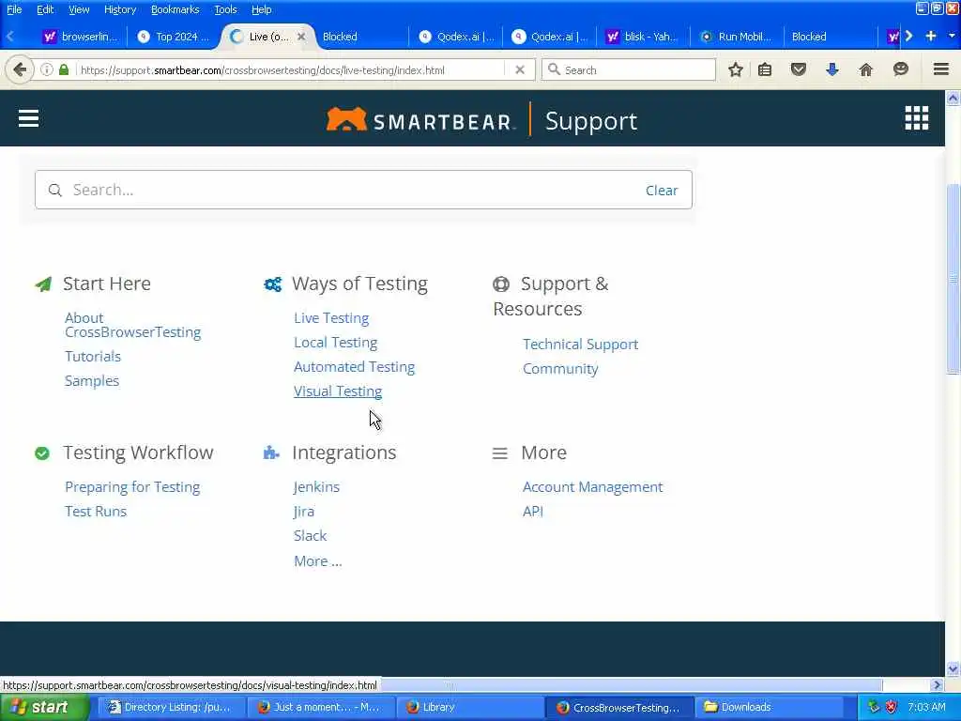Open the Community link
The height and width of the screenshot is (721, 961).
click(560, 369)
